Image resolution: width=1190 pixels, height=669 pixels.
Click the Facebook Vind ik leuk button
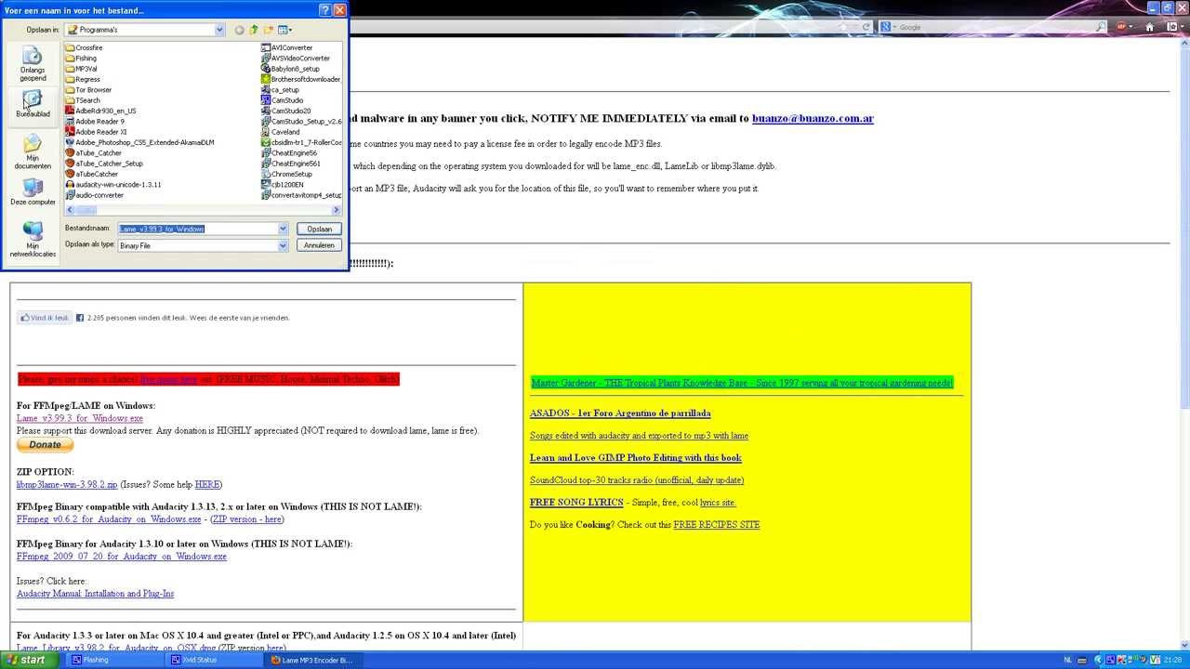pyautogui.click(x=45, y=318)
